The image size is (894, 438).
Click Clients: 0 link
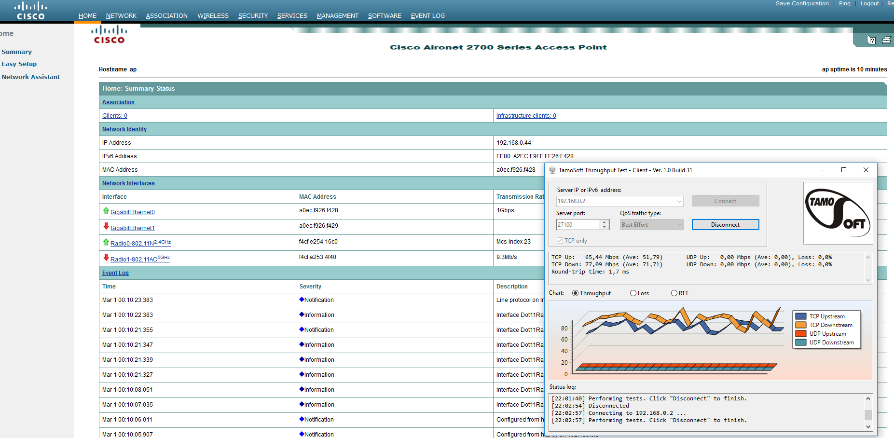tap(115, 116)
